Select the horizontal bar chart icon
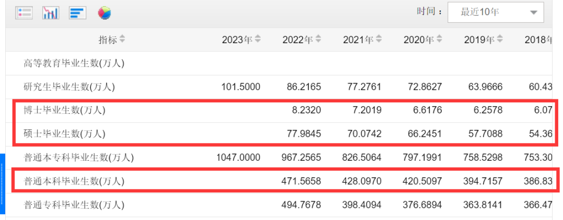The width and height of the screenshot is (563, 220). 77,12
